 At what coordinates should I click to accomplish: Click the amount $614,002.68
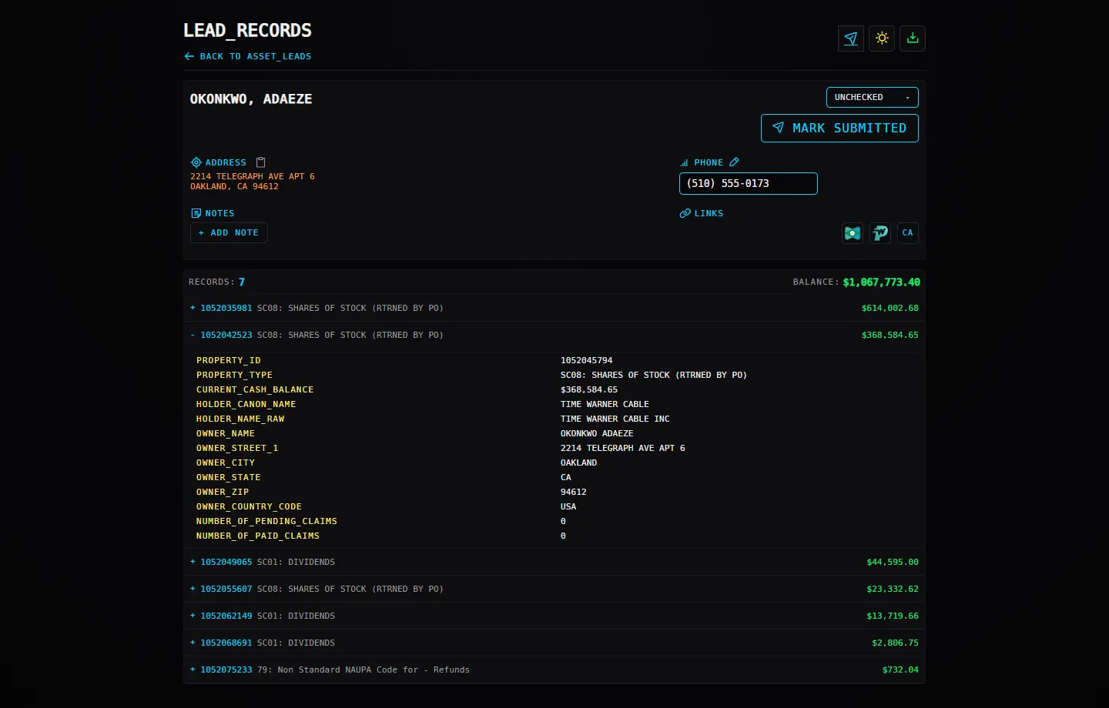pyautogui.click(x=890, y=308)
